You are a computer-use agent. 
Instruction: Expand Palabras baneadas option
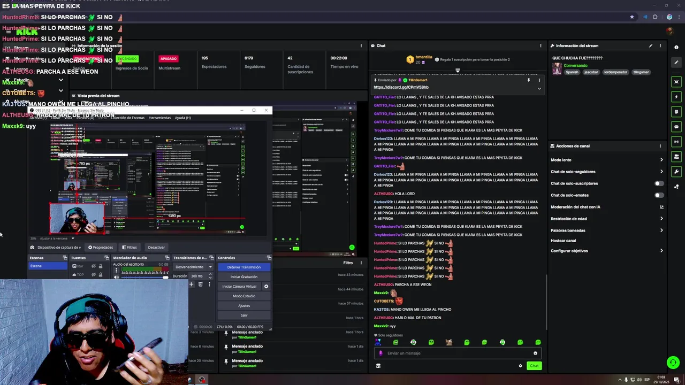pyautogui.click(x=607, y=230)
